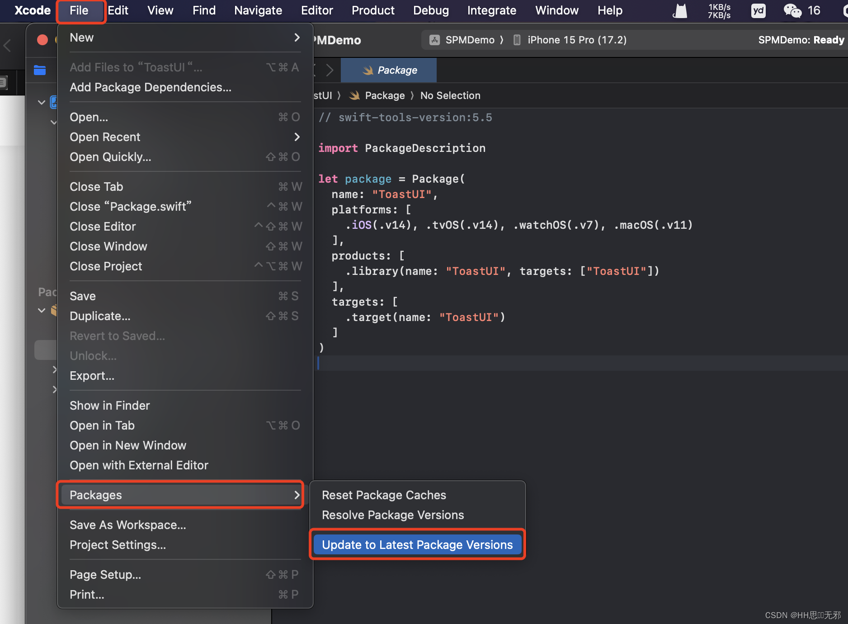848x624 pixels.
Task: Click the SPMDemo: Ready status text
Action: click(x=801, y=40)
